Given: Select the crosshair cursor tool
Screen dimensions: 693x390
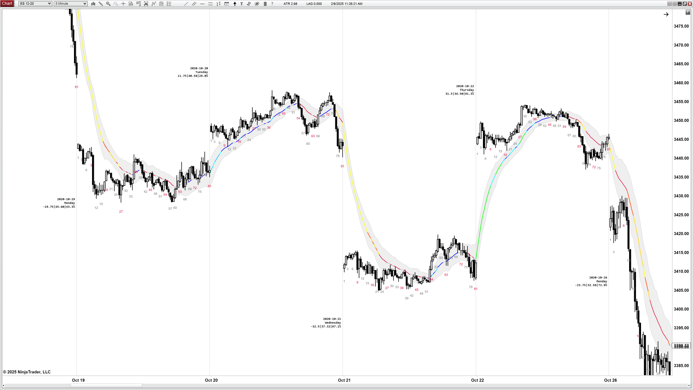Looking at the screenshot, I should click(123, 4).
